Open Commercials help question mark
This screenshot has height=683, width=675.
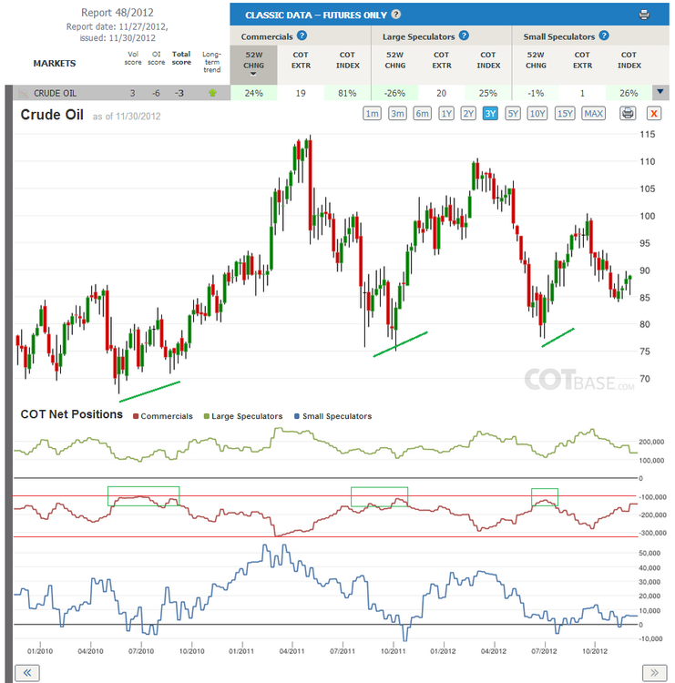(302, 36)
